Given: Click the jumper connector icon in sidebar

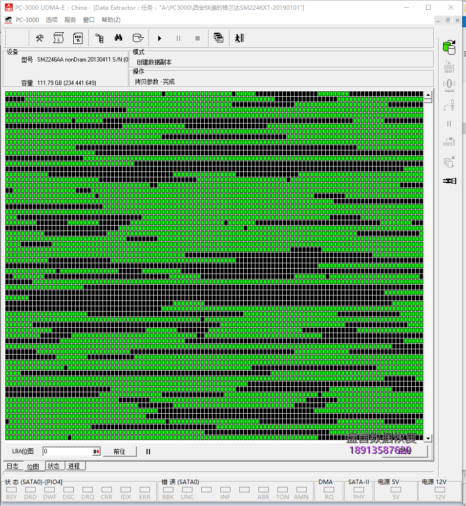Looking at the screenshot, I should 449,181.
